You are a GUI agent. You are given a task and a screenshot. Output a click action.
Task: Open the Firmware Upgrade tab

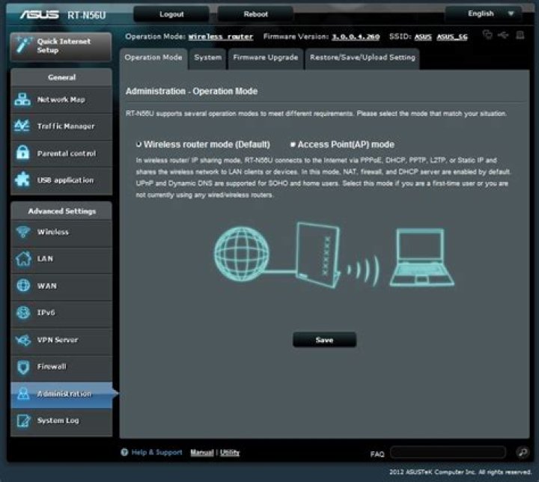click(x=265, y=58)
